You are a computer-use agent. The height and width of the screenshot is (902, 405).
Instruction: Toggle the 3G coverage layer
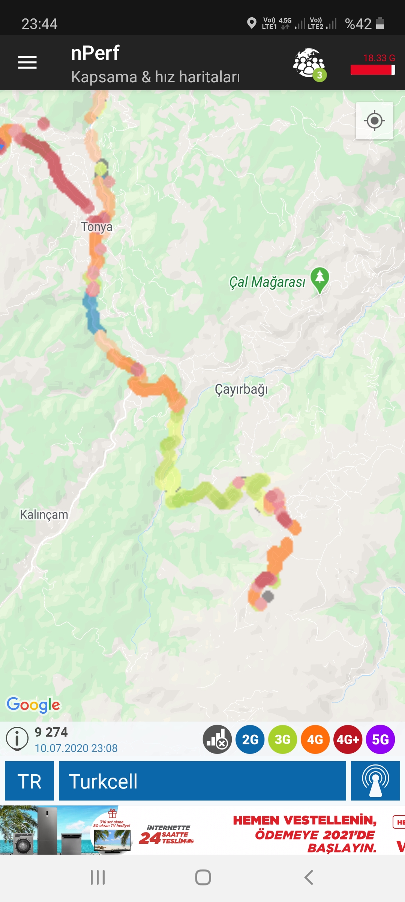[x=283, y=739]
